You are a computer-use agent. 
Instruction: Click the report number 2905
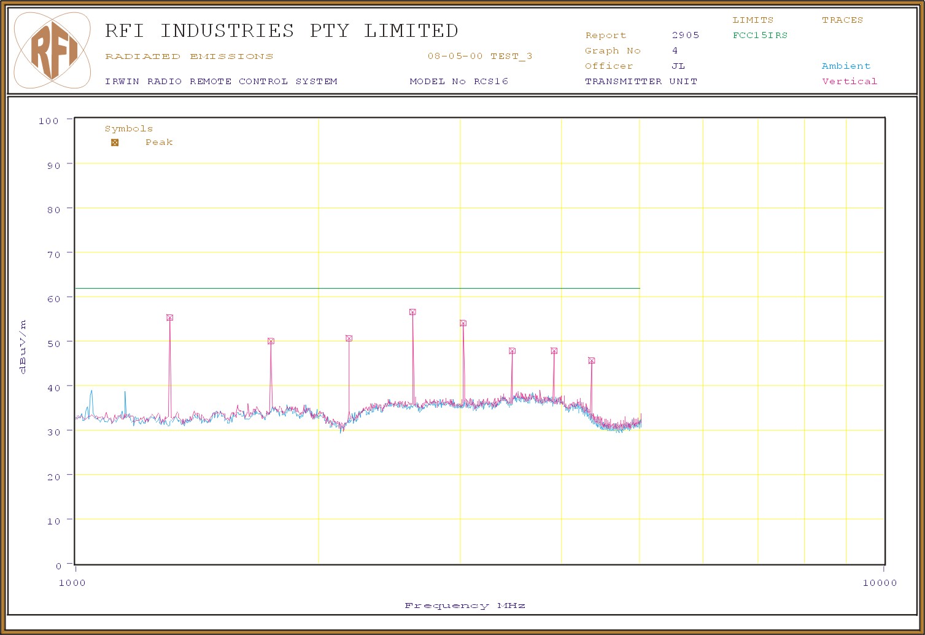point(685,35)
